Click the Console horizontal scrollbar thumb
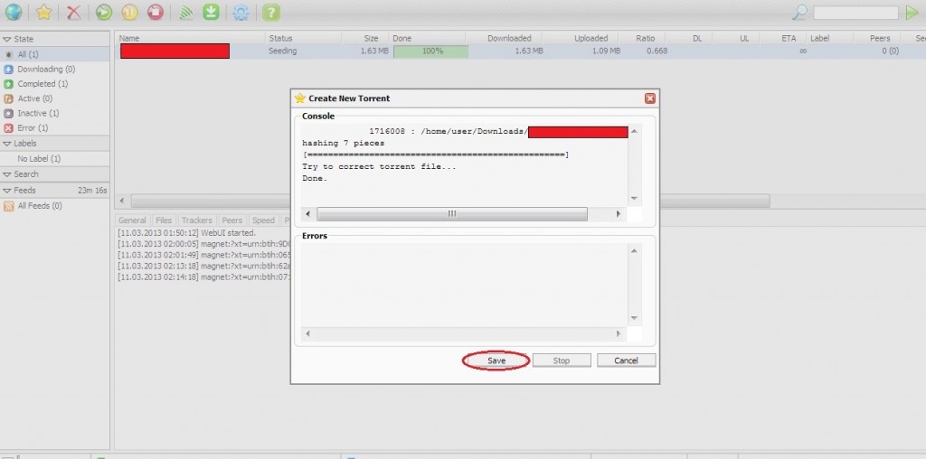Viewport: 926px width, 459px height. (452, 214)
